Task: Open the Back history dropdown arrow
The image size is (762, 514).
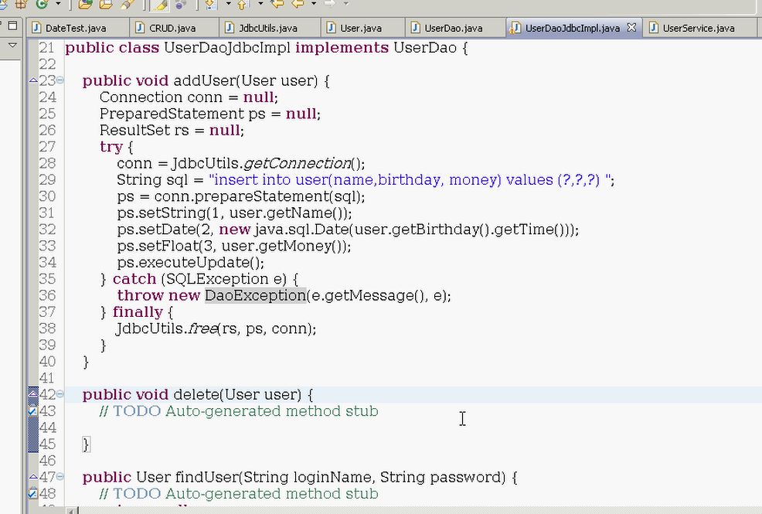Action: click(314, 3)
